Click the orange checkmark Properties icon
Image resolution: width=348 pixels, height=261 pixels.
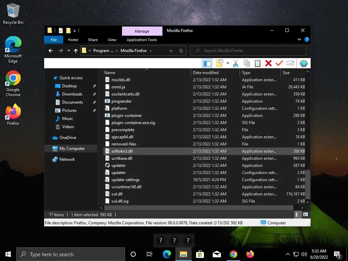click(279, 64)
